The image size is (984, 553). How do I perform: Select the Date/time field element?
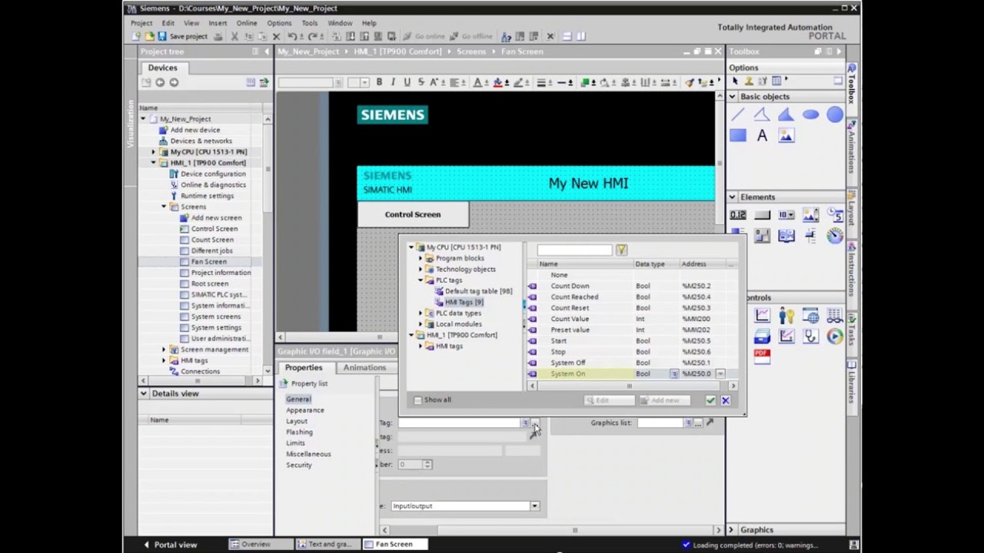click(835, 215)
